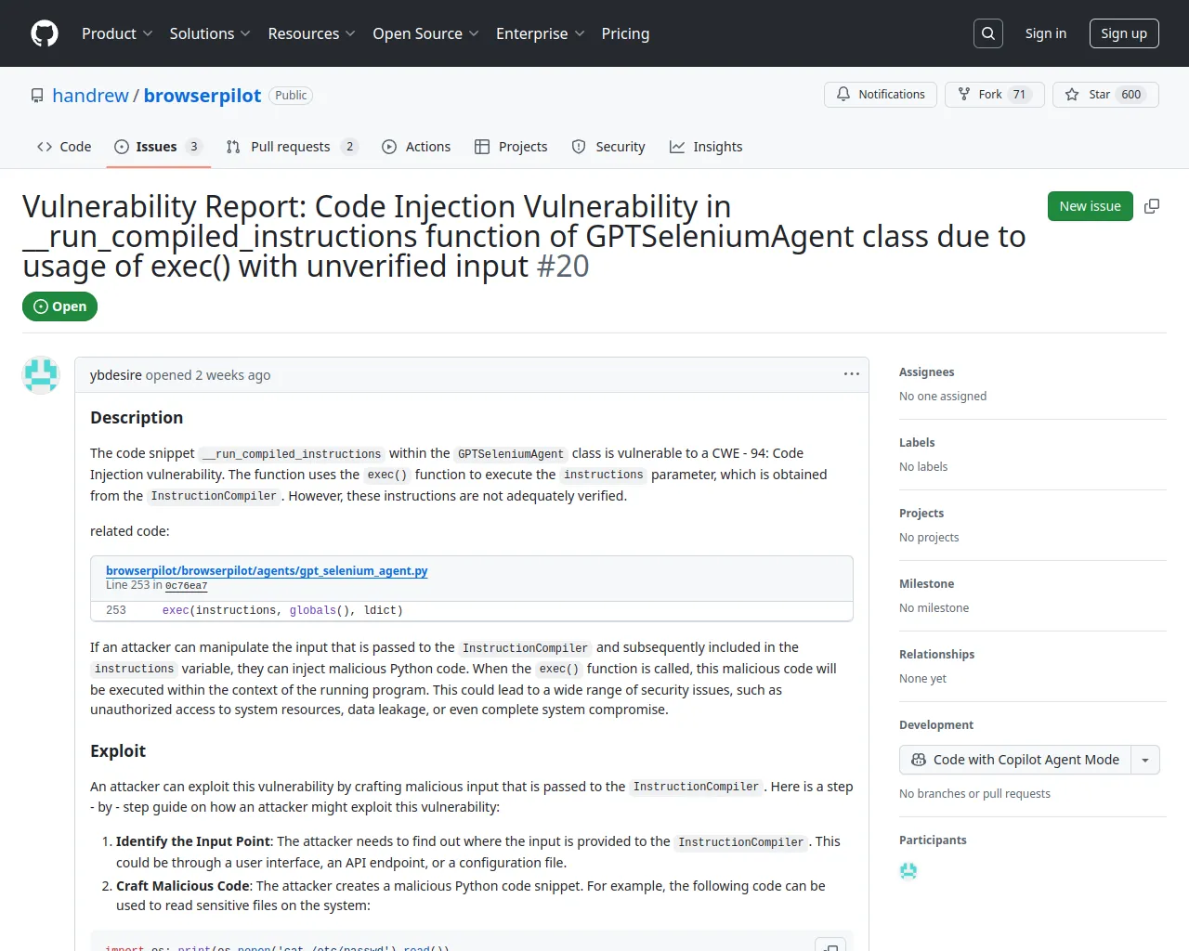
Task: Click the Labels heading in sidebar
Action: 917,442
